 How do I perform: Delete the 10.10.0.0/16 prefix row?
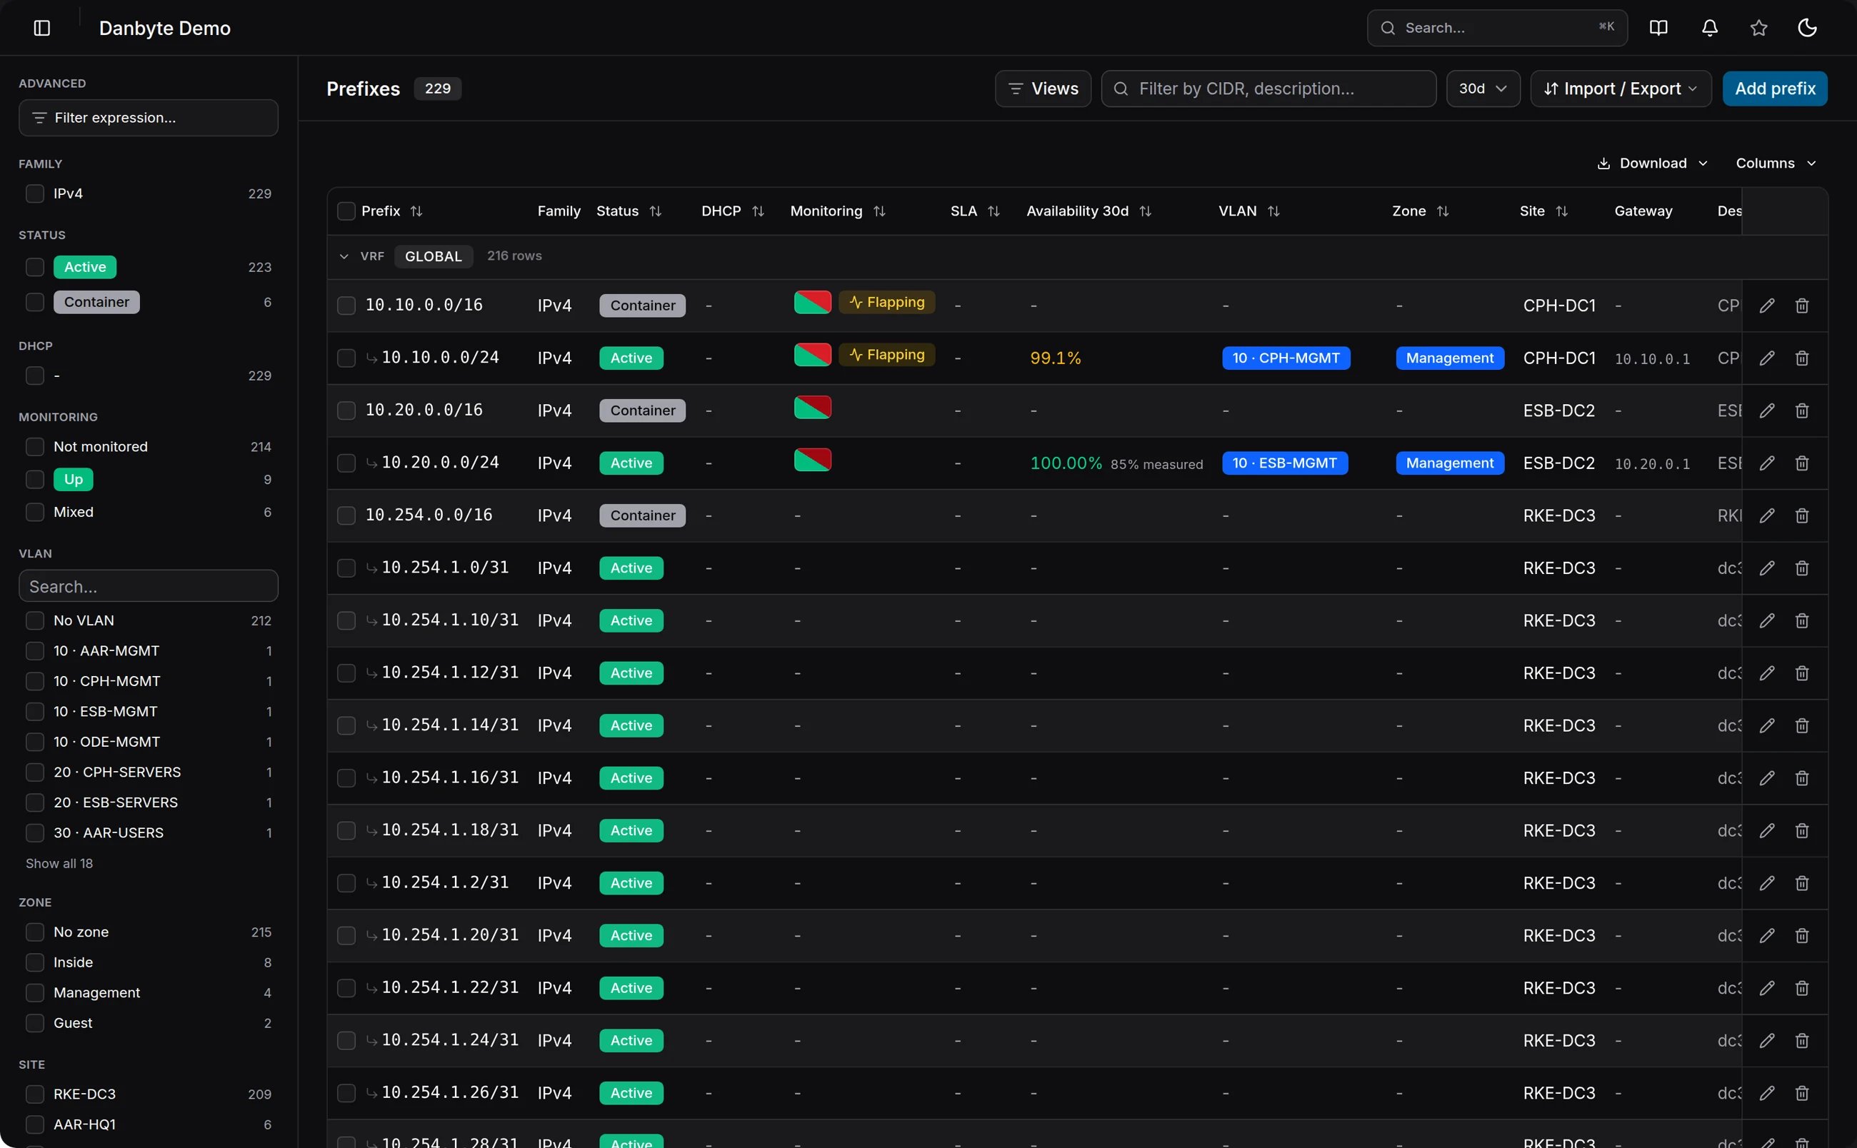[x=1802, y=306]
